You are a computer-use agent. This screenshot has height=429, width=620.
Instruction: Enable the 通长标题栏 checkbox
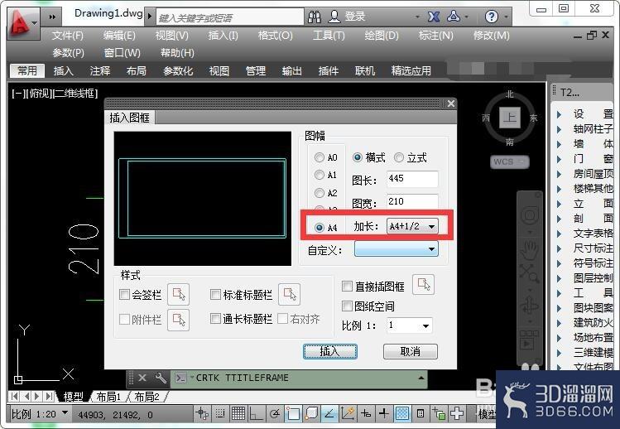pos(215,318)
